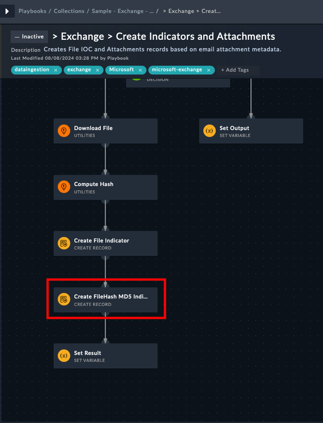This screenshot has height=423, width=323.
Task: Click the Add Tags input field
Action: [238, 70]
